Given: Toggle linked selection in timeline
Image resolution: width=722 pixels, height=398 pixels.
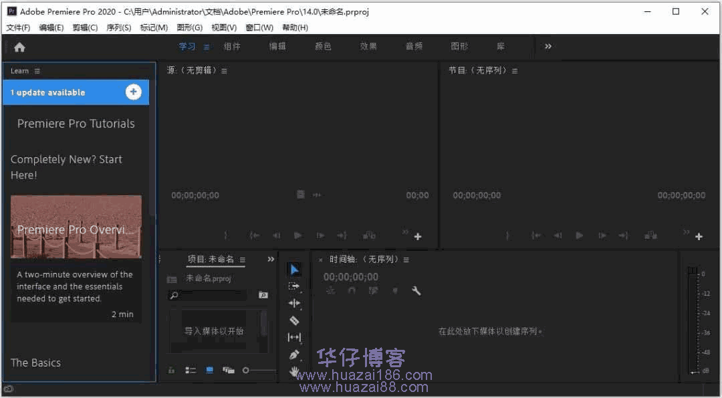Looking at the screenshot, I should coord(374,291).
